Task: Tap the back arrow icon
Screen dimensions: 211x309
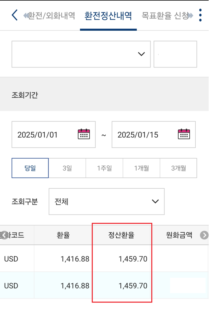Action: pyautogui.click(x=14, y=15)
